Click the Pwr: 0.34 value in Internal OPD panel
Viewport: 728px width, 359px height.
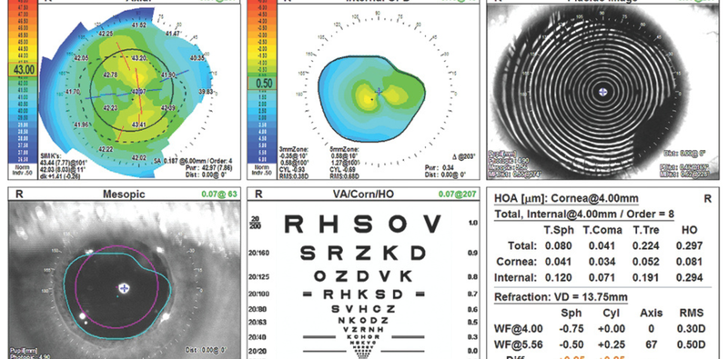(x=439, y=167)
